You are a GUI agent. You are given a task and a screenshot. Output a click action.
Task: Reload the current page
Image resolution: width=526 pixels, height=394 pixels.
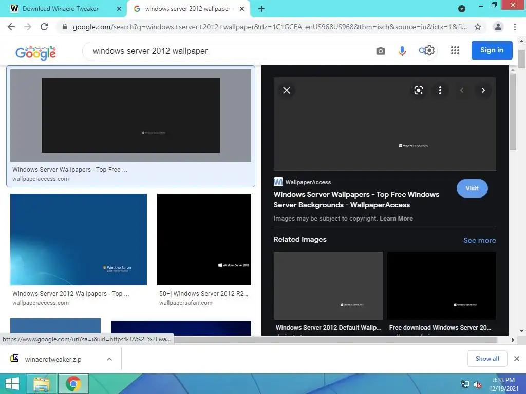pos(44,27)
